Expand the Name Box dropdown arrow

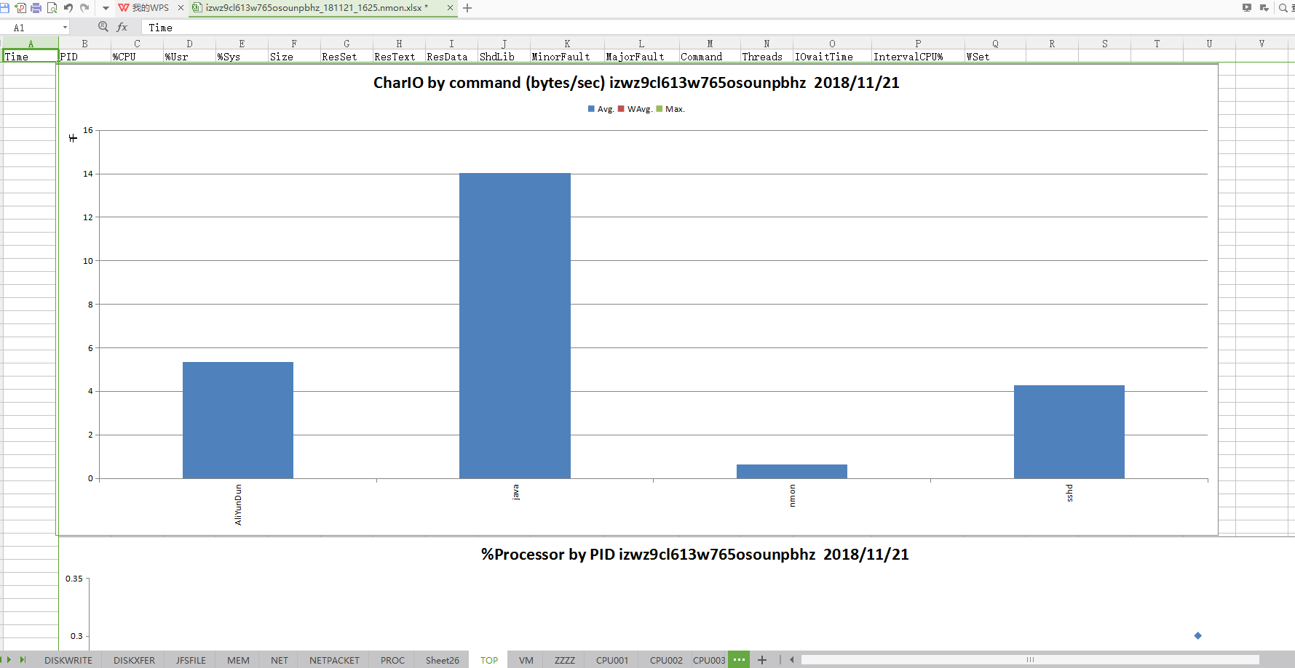point(65,28)
